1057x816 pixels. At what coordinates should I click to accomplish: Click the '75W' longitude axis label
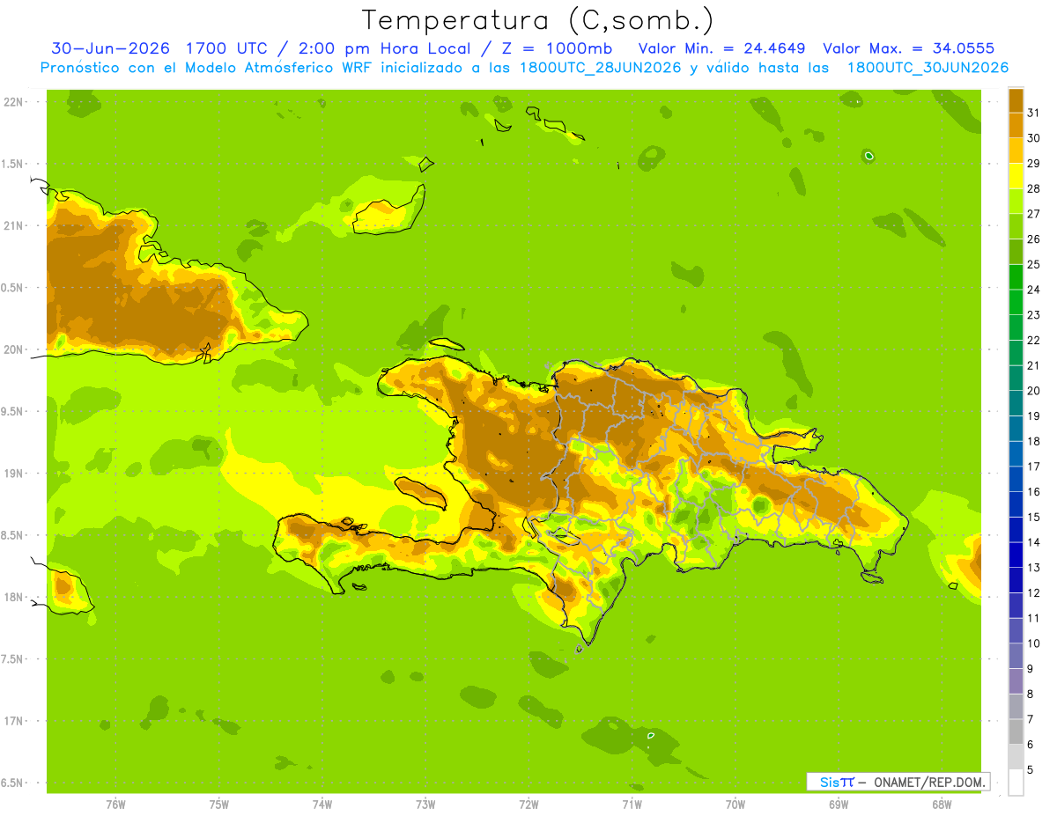tap(219, 805)
